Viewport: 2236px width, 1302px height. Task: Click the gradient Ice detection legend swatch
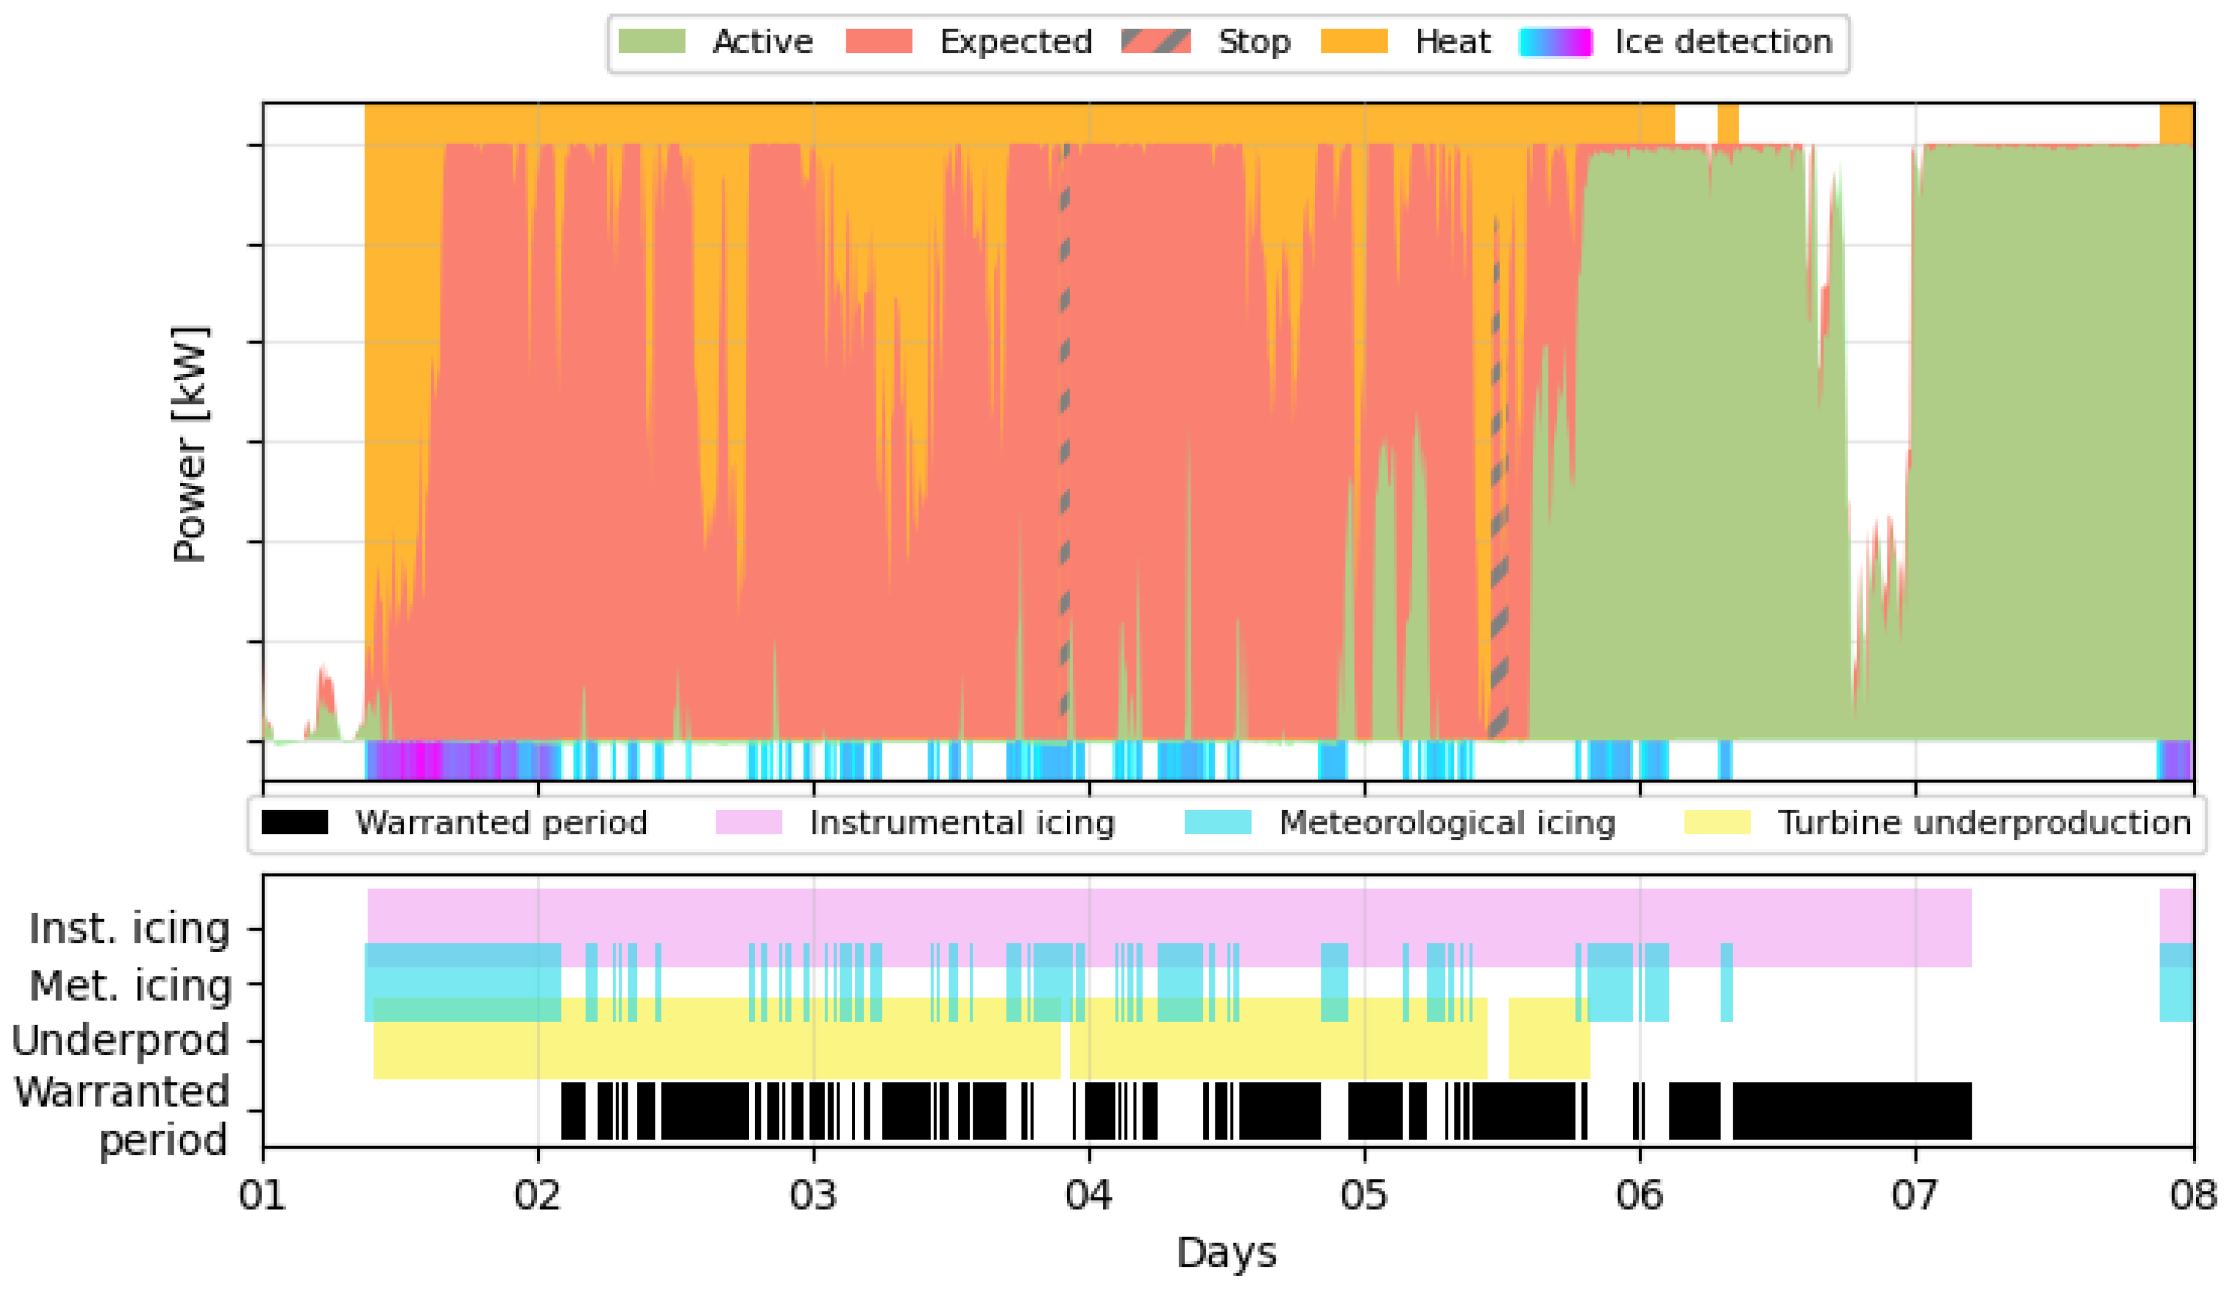1555,42
